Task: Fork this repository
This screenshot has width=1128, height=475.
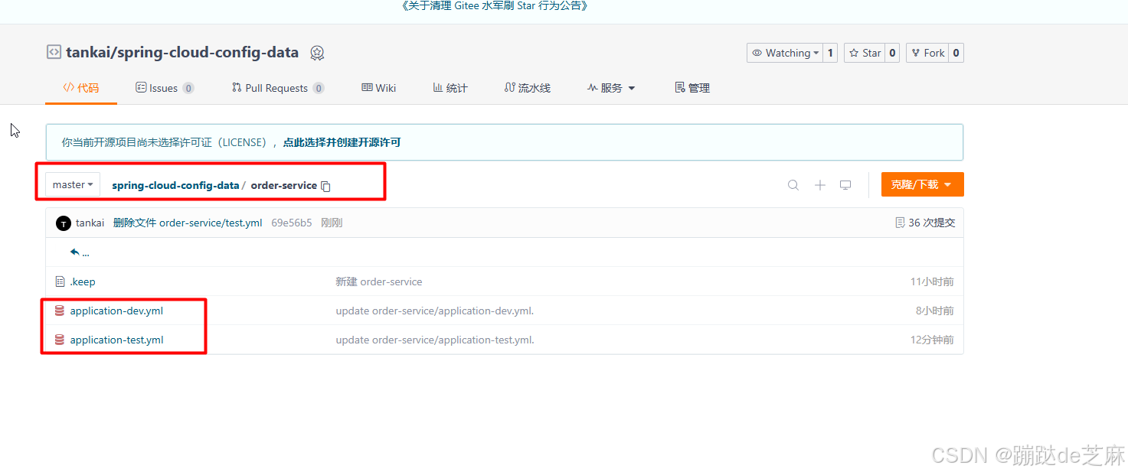Action: click(x=927, y=52)
